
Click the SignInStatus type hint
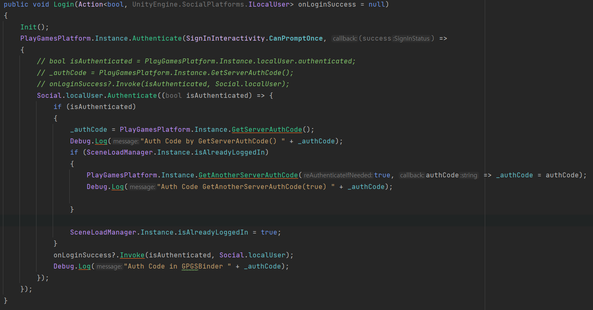[x=411, y=39]
